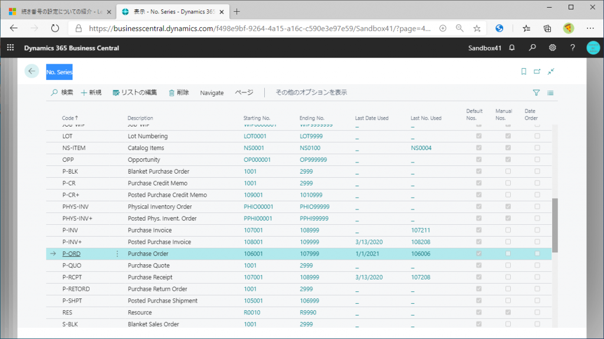
Task: Click その他のオプションを表示
Action: (311, 92)
